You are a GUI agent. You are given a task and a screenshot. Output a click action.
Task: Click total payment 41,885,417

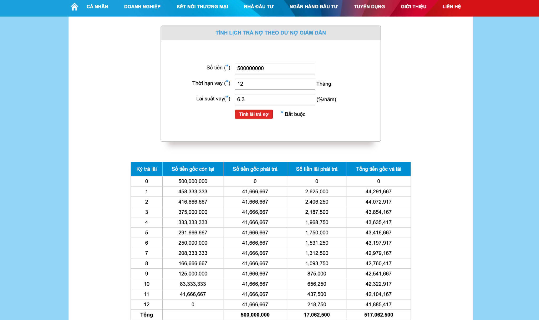tap(378, 304)
